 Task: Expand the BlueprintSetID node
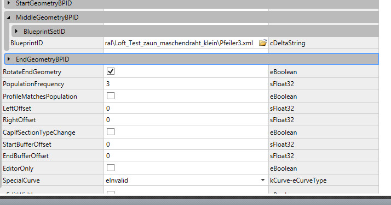pos(16,31)
